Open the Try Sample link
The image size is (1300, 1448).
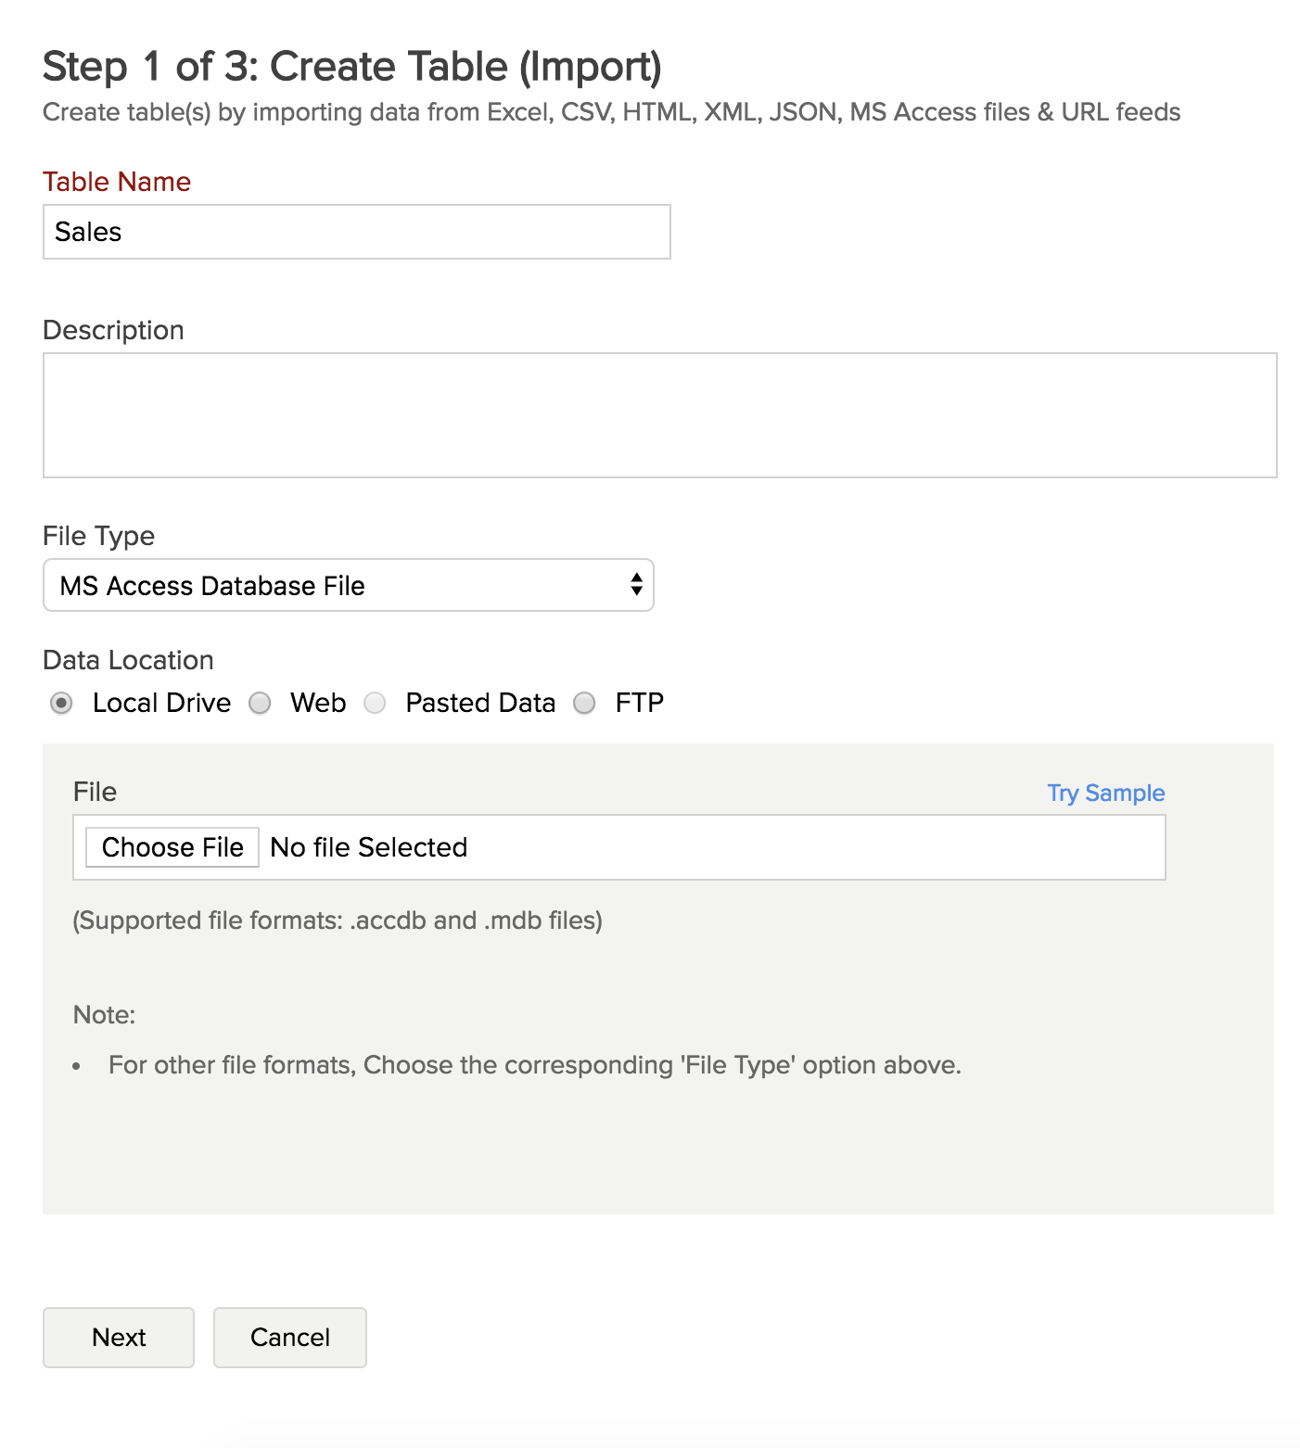pyautogui.click(x=1106, y=794)
